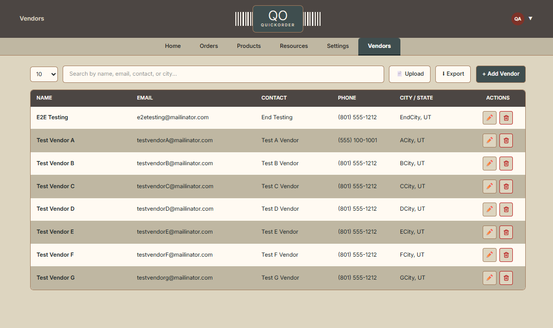Edit Test Vendor B via pencil icon
This screenshot has width=553, height=328.
(489, 163)
